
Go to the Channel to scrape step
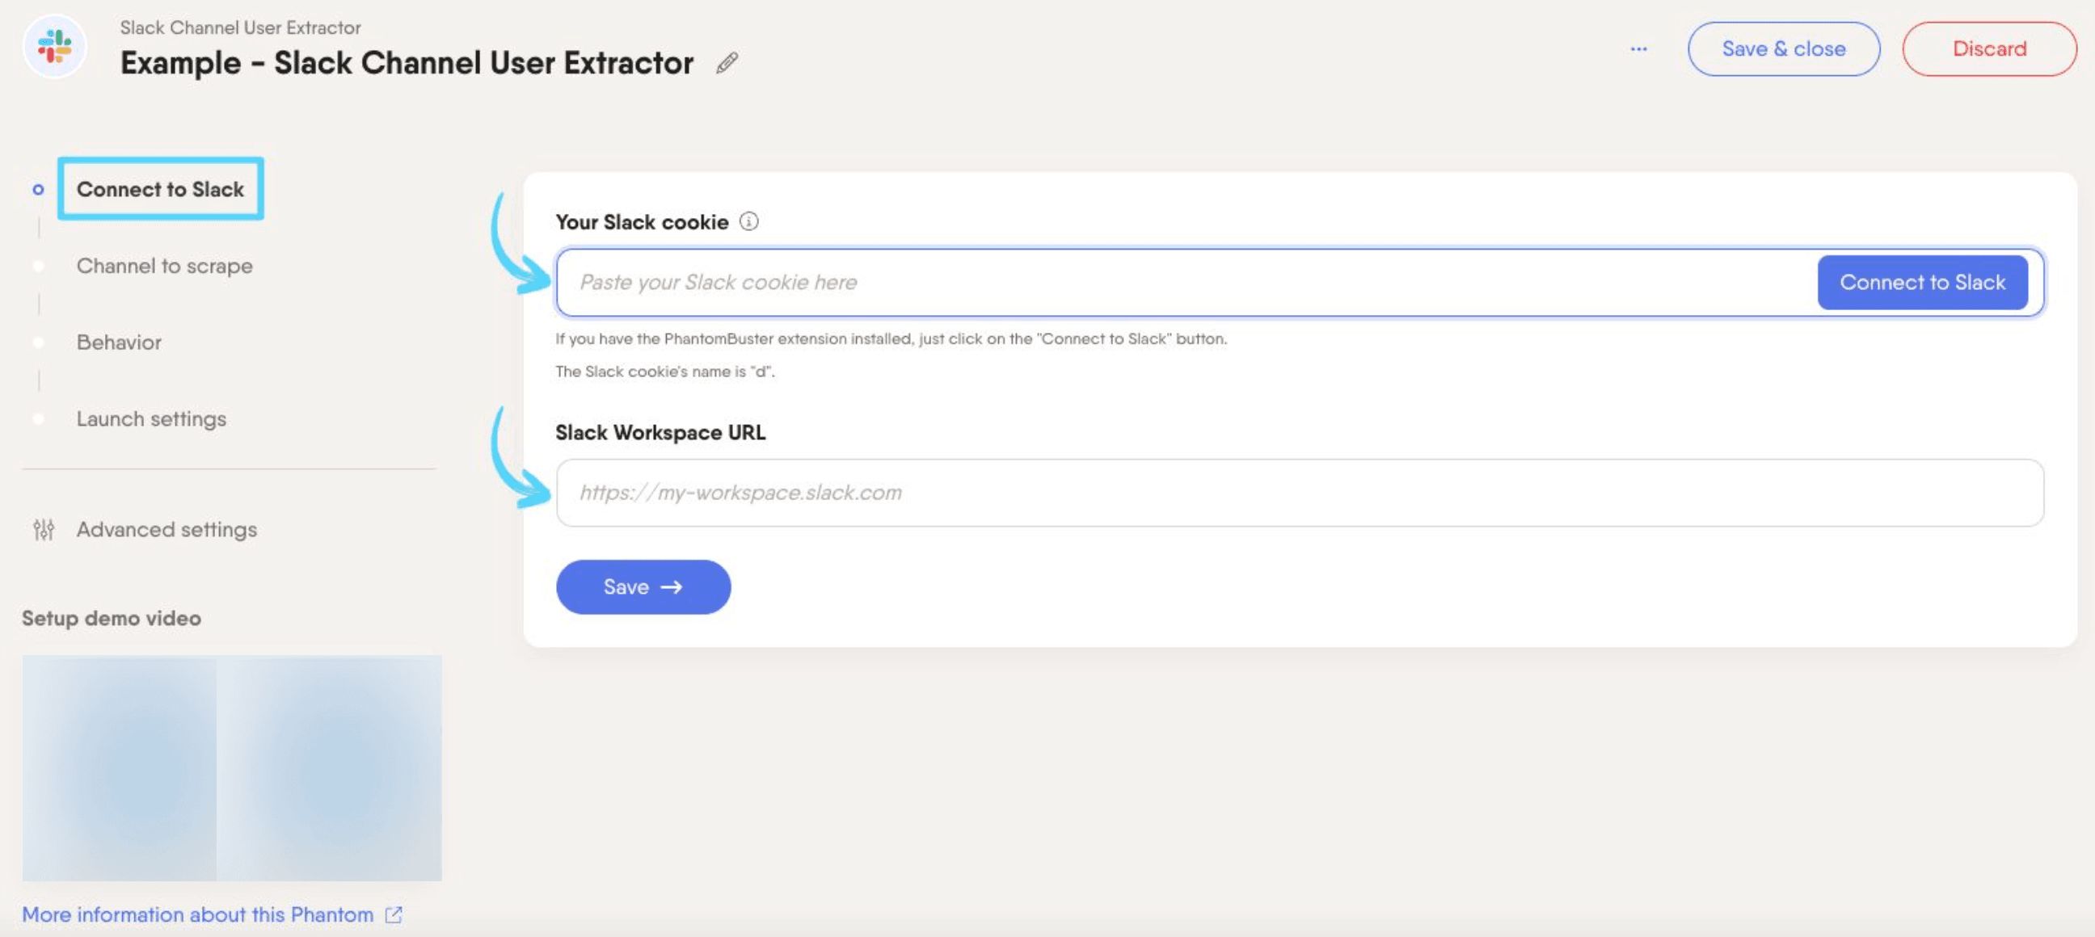coord(164,266)
